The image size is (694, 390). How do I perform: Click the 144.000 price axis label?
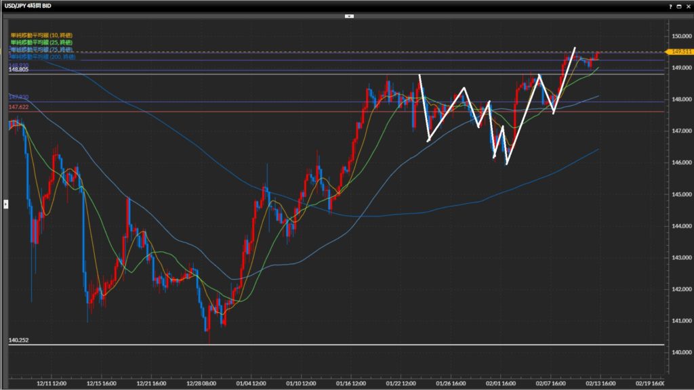pos(679,226)
